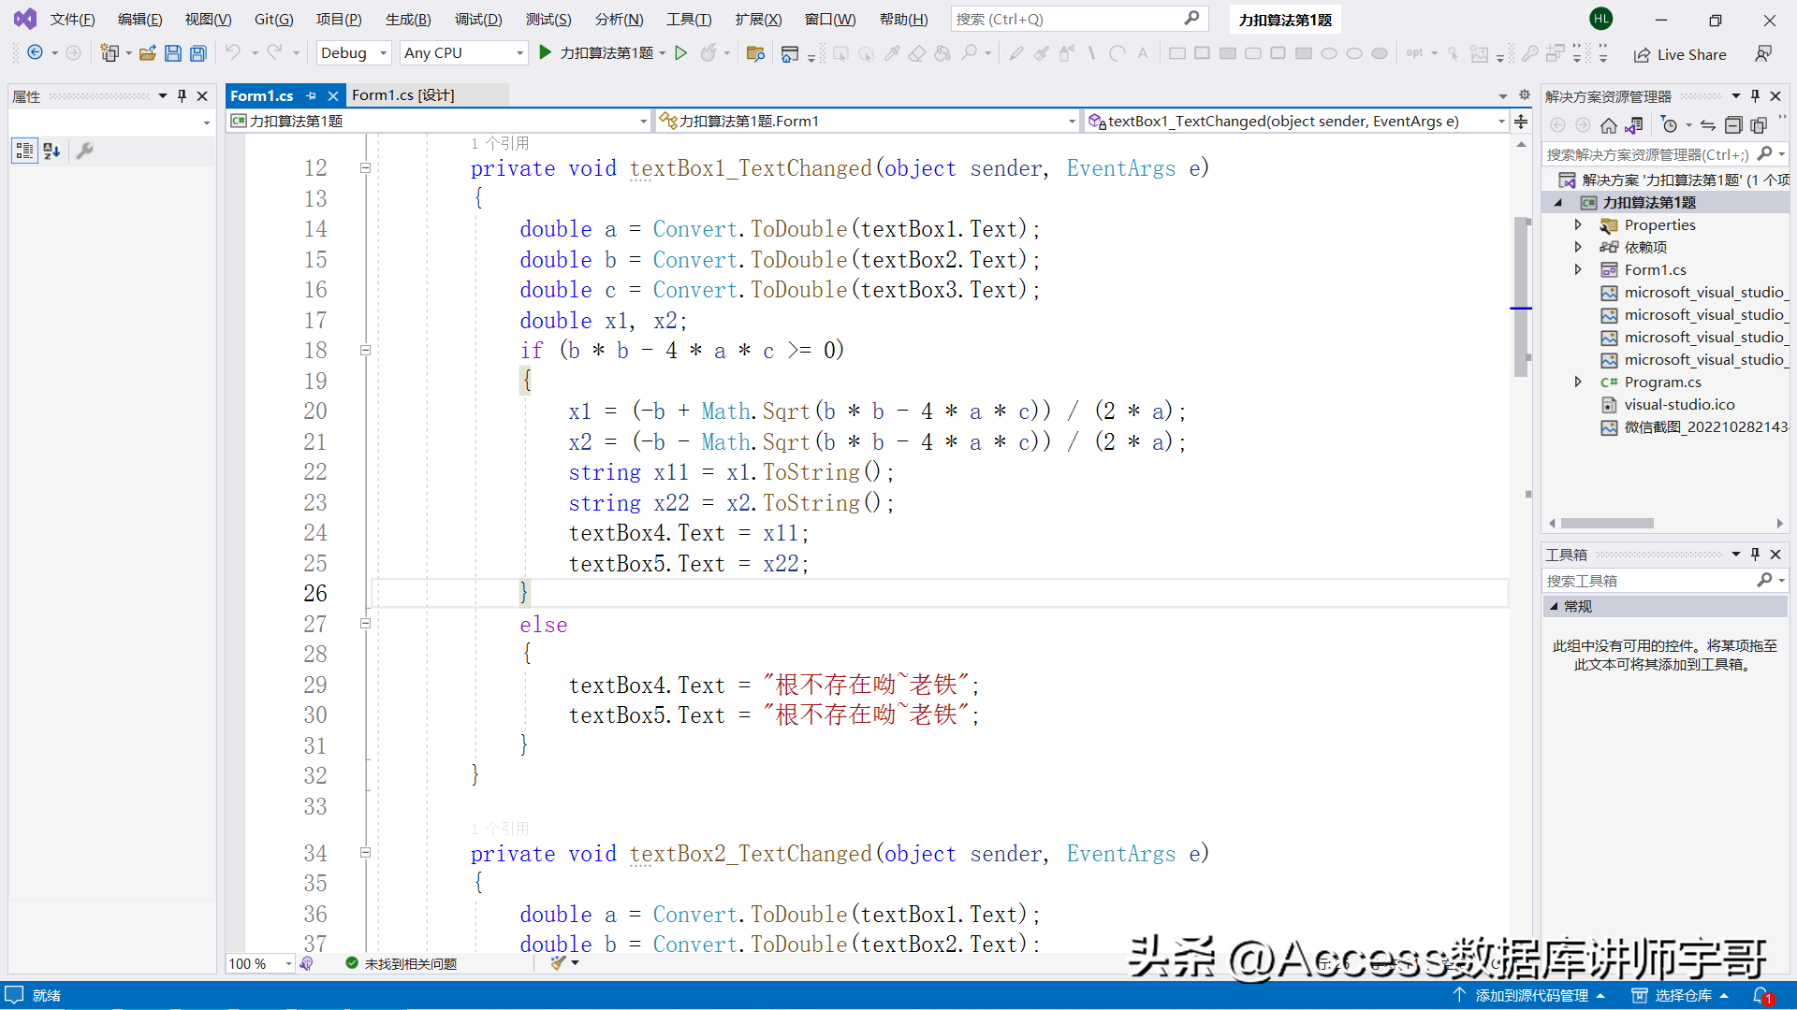The height and width of the screenshot is (1010, 1797).
Task: Click the Live Share button
Action: click(x=1680, y=54)
